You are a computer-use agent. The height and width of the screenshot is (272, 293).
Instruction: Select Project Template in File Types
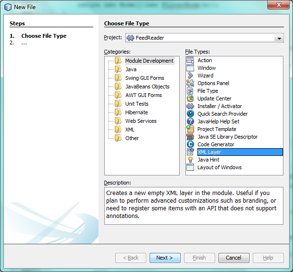pyautogui.click(x=217, y=129)
